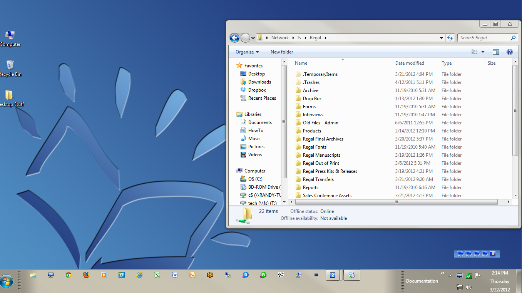This screenshot has height=293, width=522.
Task: Open Internet Explorer from the taskbar
Action: click(139, 275)
